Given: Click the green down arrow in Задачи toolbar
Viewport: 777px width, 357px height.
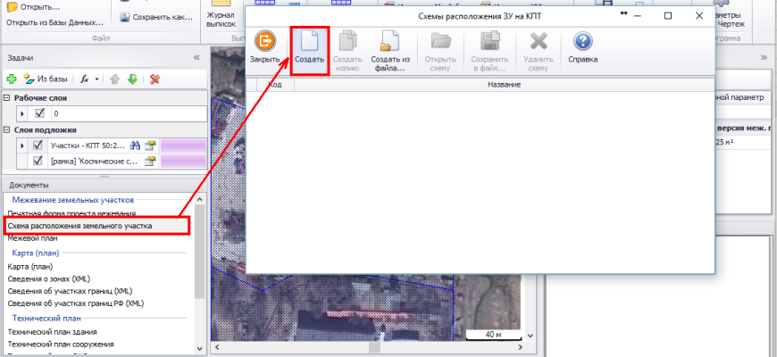Looking at the screenshot, I should [132, 79].
